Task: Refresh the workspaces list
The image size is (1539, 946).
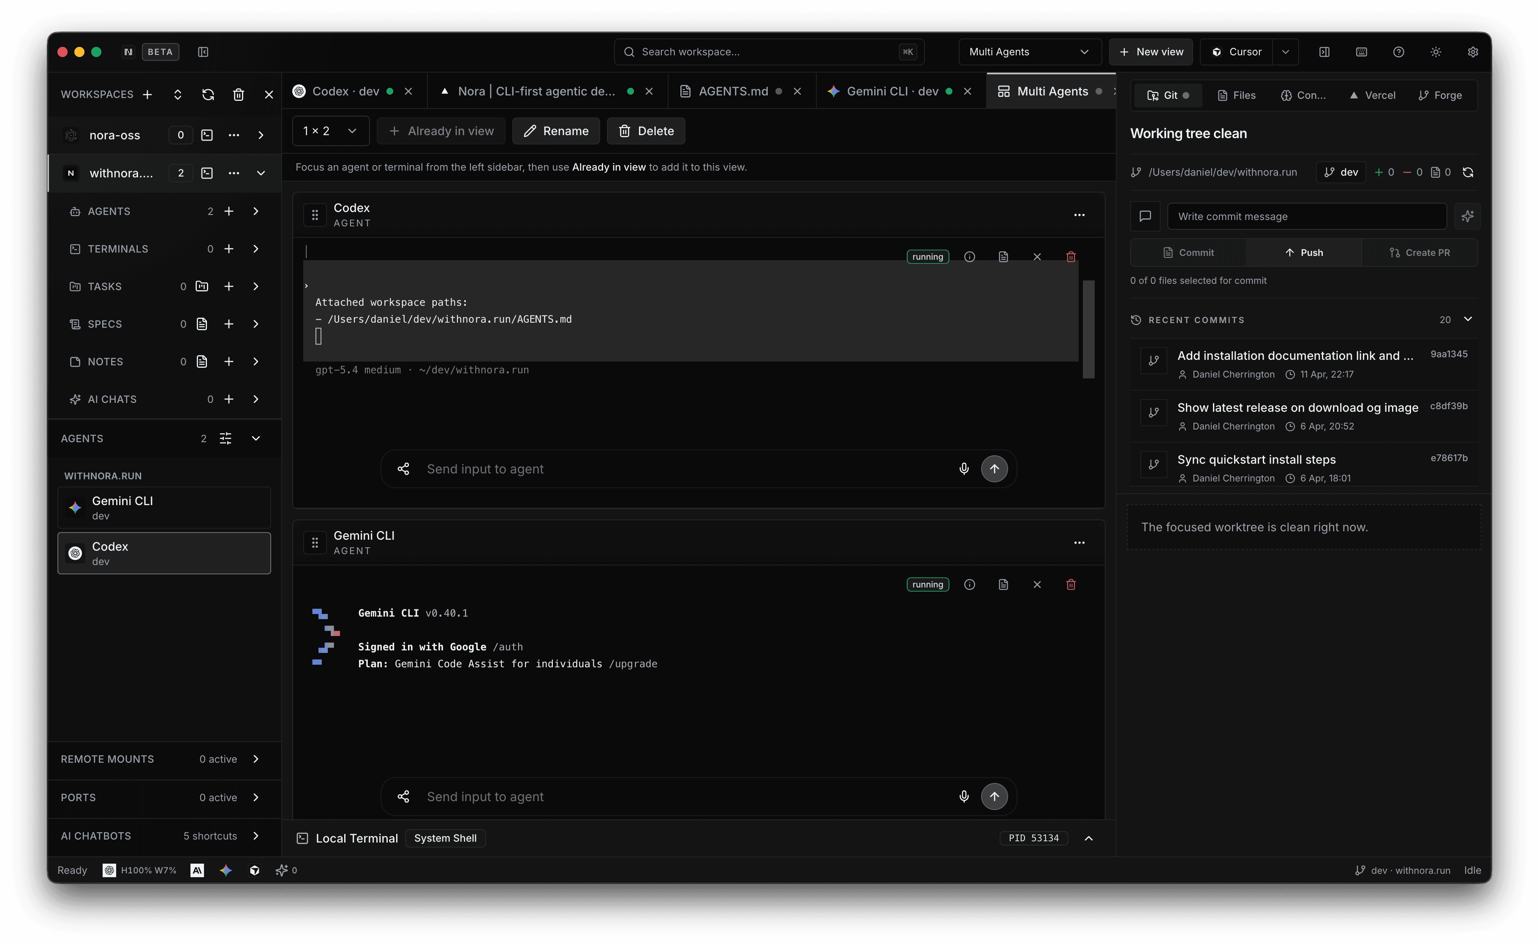Action: pos(208,95)
